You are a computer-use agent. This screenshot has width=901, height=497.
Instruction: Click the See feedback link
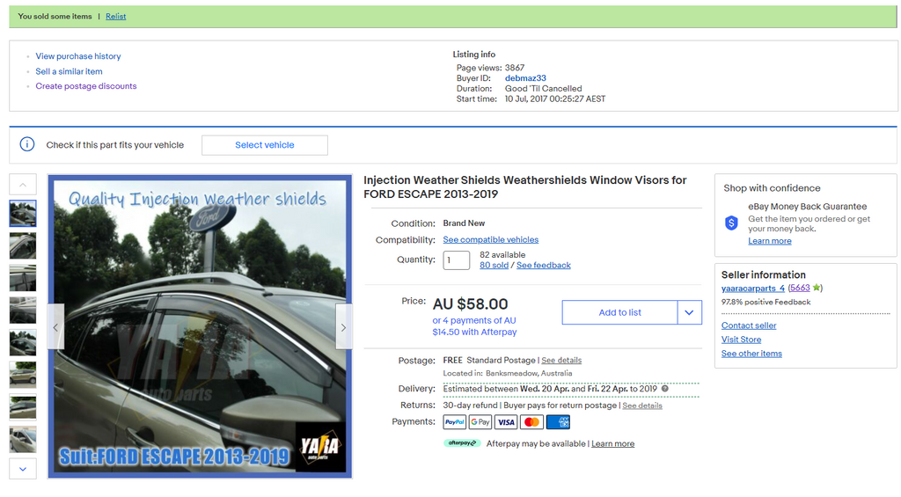[544, 266]
